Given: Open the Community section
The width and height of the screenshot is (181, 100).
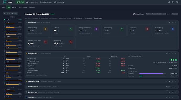Looking at the screenshot, I should pyautogui.click(x=59, y=2).
